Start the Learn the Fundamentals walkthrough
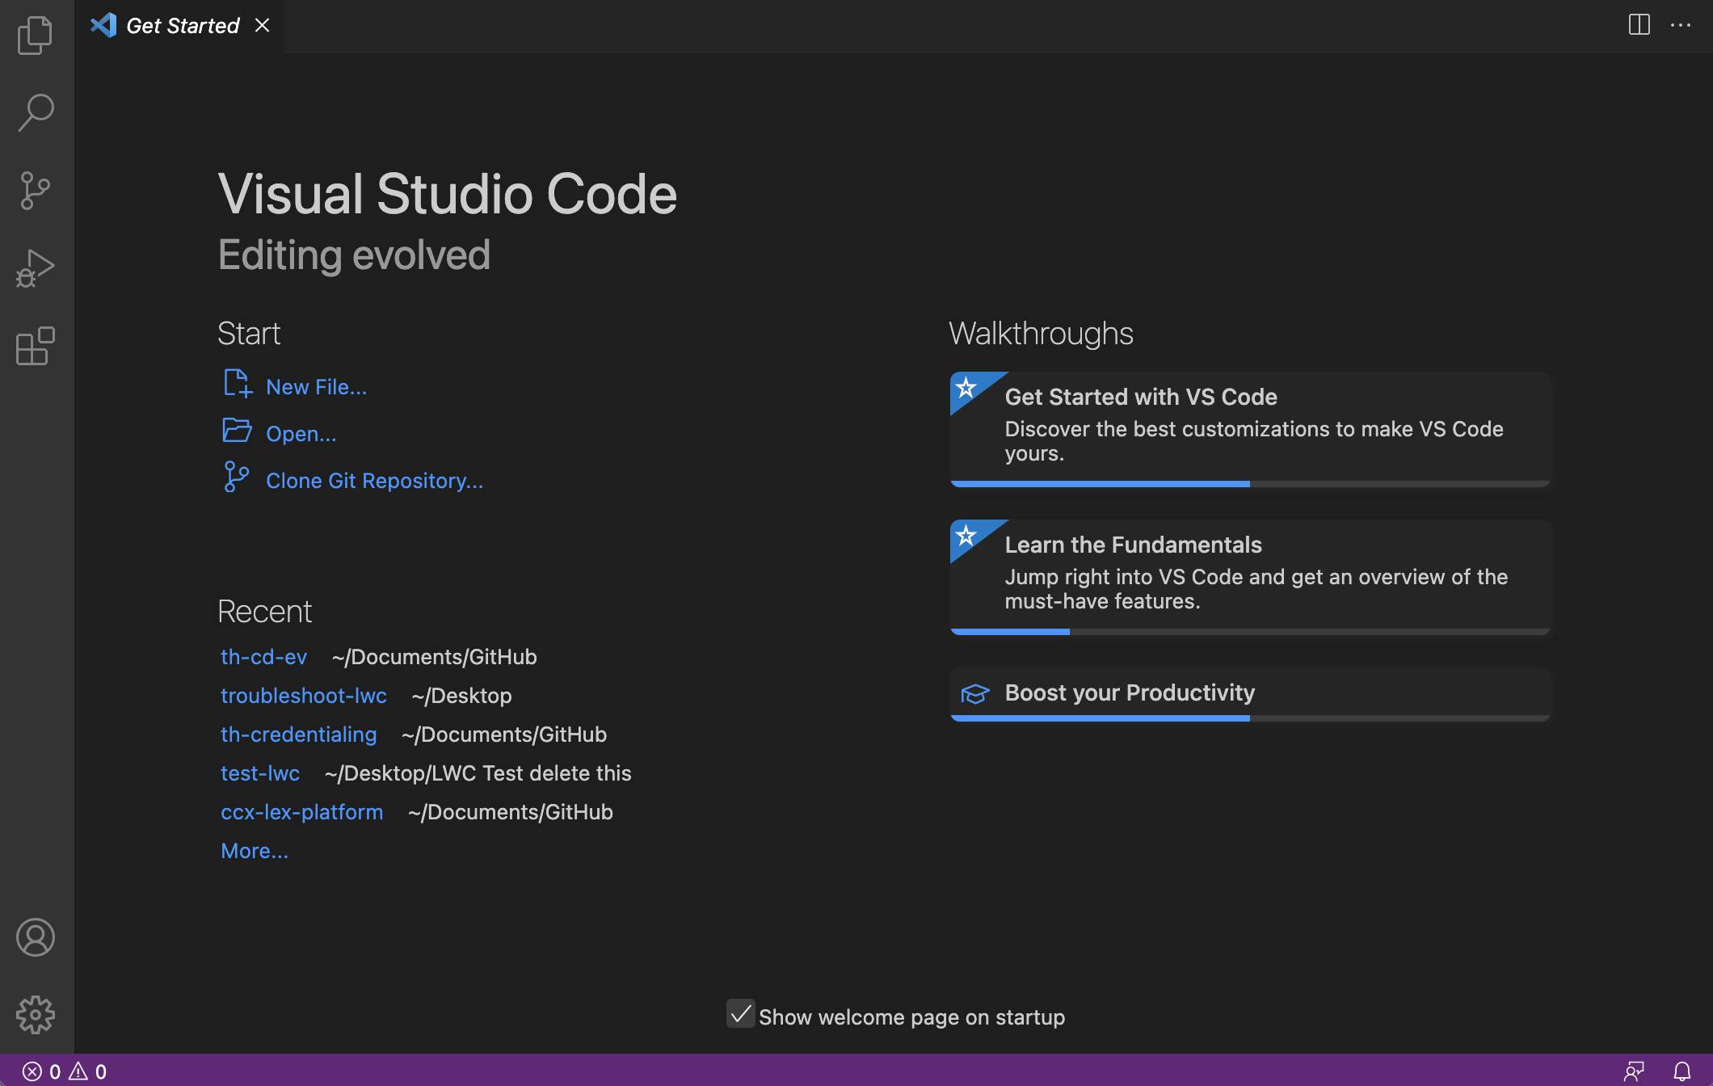Image resolution: width=1713 pixels, height=1086 pixels. [x=1133, y=544]
